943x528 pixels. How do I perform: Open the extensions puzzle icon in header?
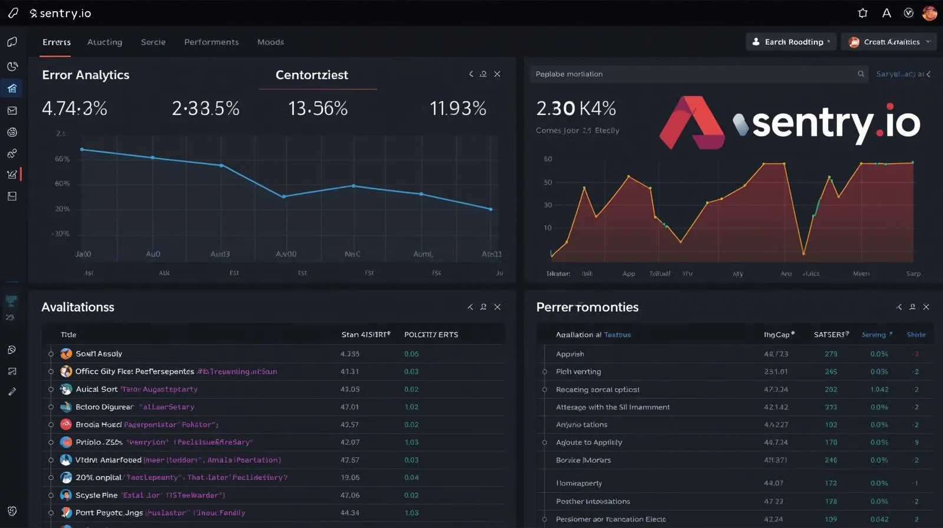[863, 13]
